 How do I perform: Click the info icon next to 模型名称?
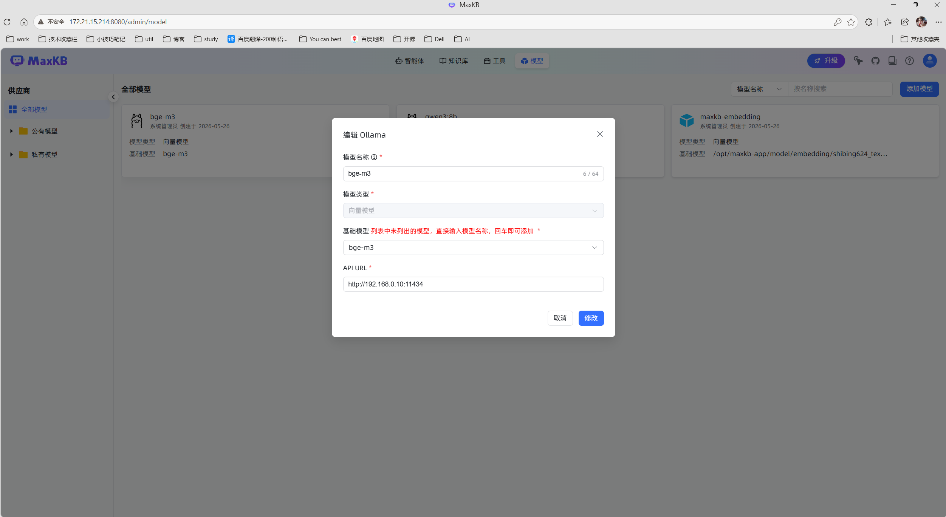[374, 157]
